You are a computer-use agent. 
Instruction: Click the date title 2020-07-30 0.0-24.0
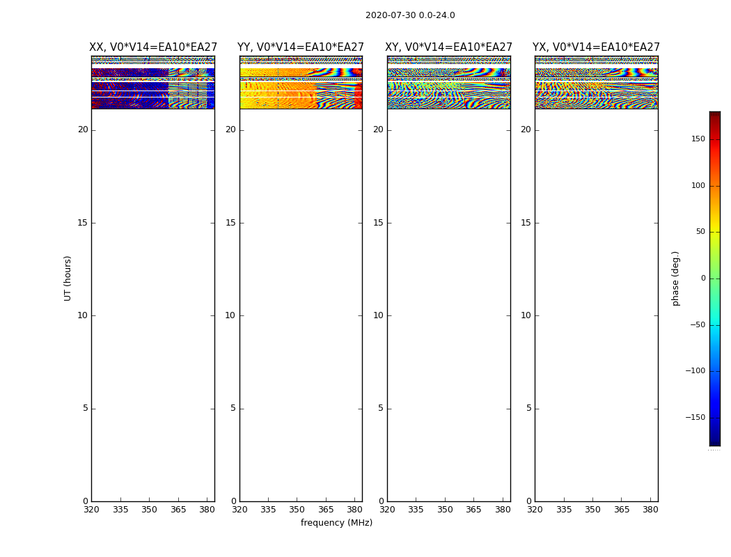[x=410, y=15]
